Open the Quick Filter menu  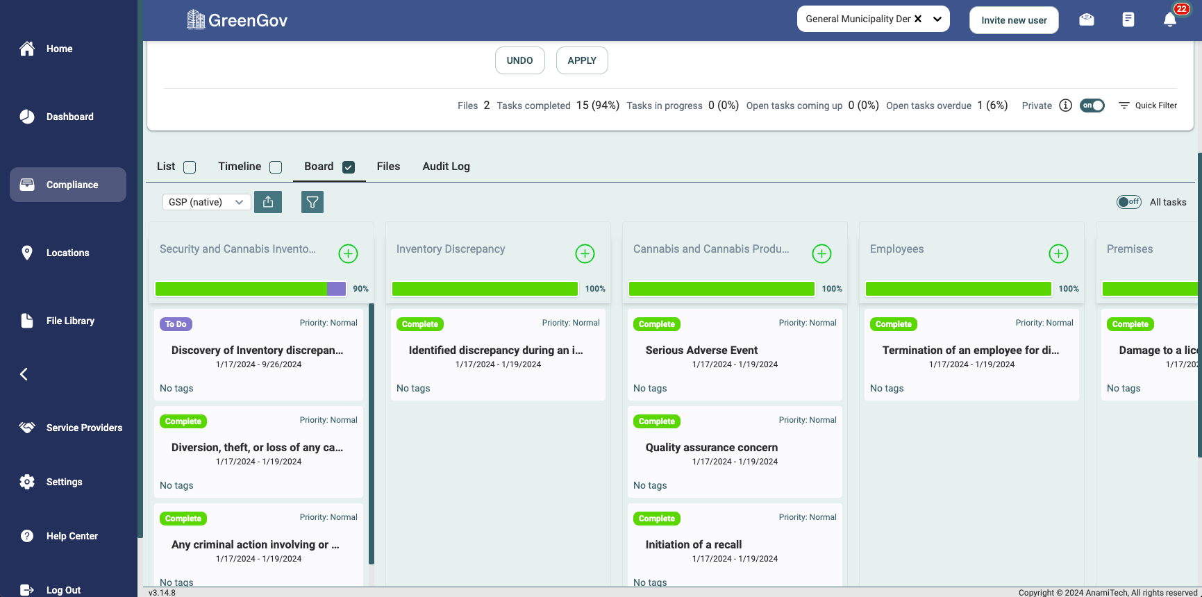coord(1148,106)
